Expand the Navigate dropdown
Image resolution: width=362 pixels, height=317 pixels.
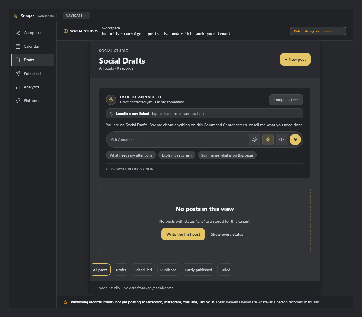pyautogui.click(x=76, y=16)
